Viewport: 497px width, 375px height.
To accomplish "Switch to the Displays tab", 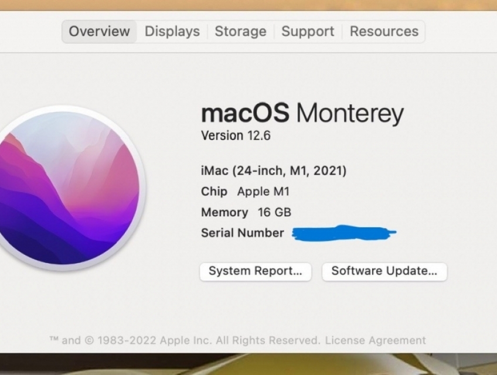I will tap(172, 32).
